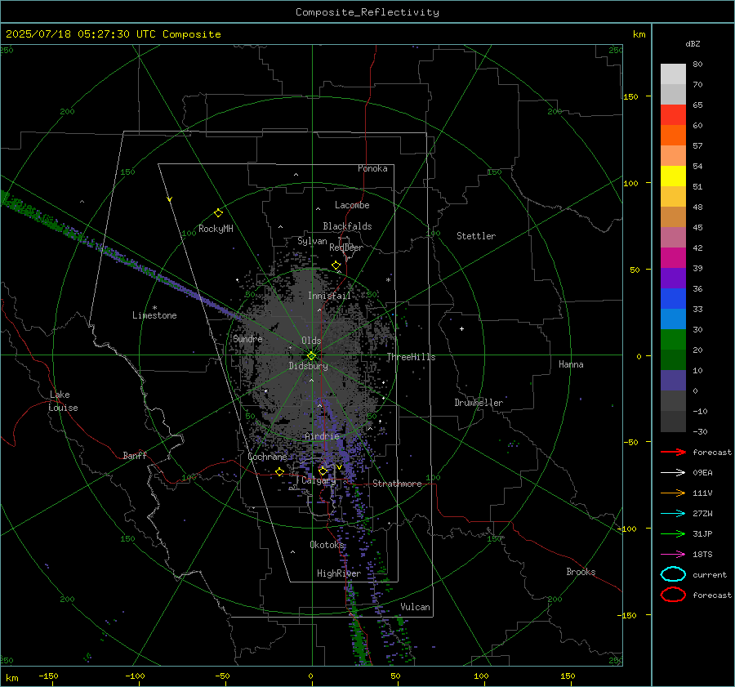Image resolution: width=735 pixels, height=687 pixels.
Task: Click the yellow radar-site diamond near Olds
Action: pos(311,356)
